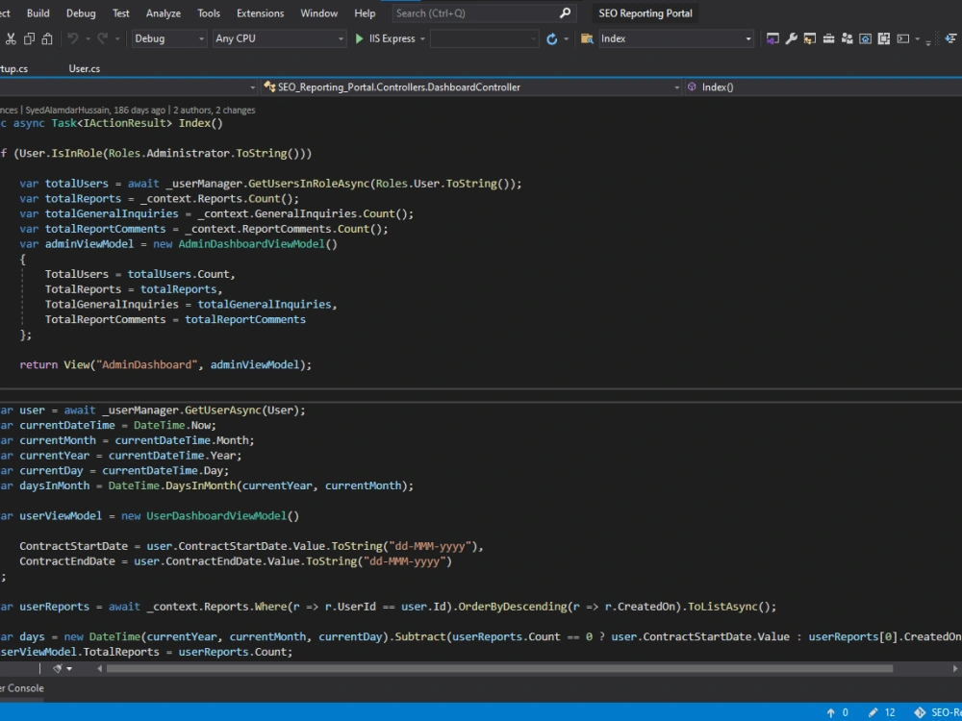Open the Test menu
Viewport: 962px width, 721px height.
click(x=121, y=12)
